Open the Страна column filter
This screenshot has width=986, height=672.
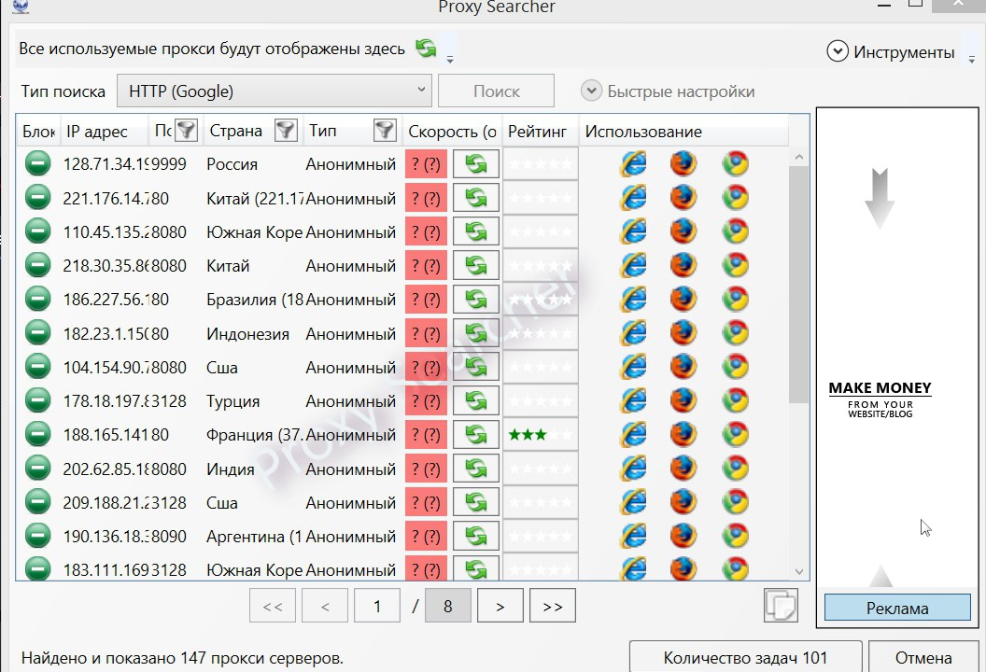click(288, 131)
